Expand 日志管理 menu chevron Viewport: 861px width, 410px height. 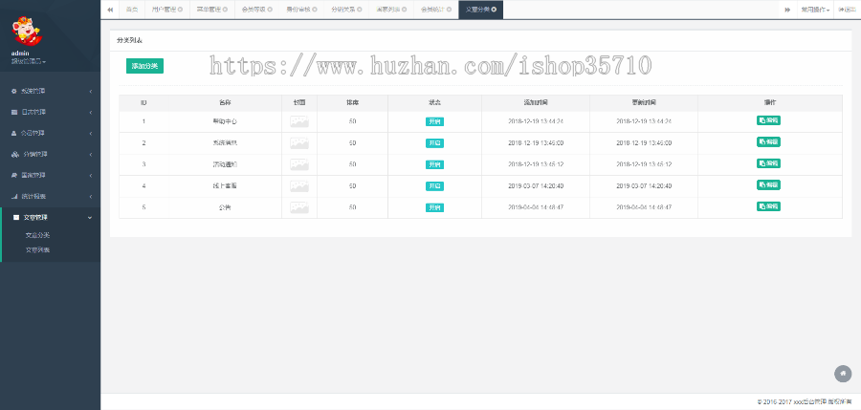point(91,112)
